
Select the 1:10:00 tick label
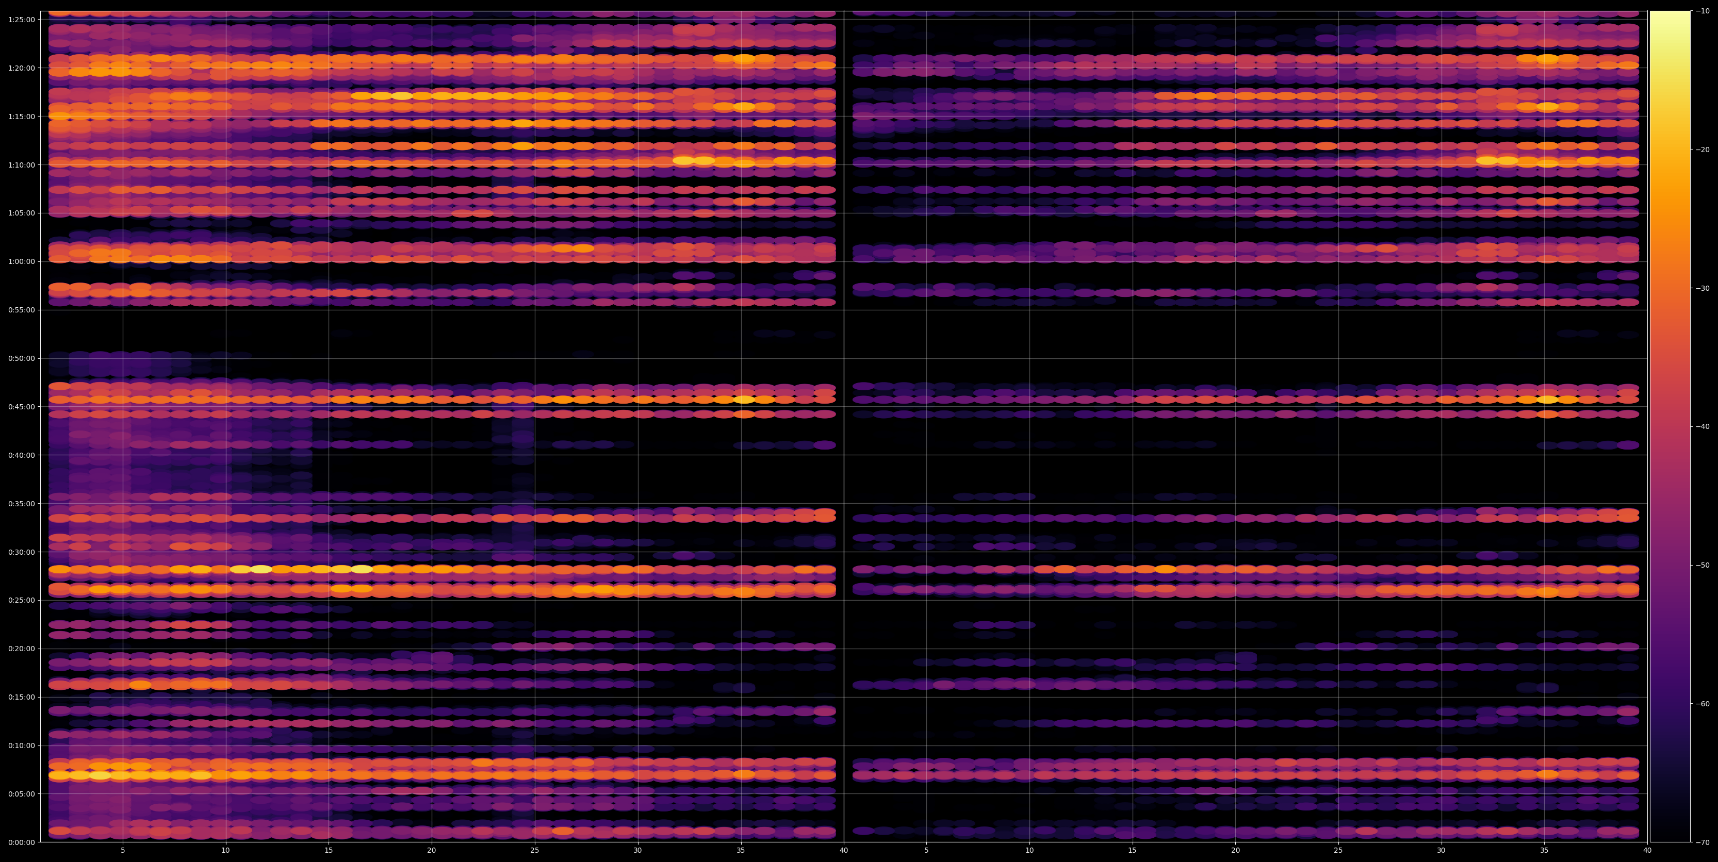[21, 164]
